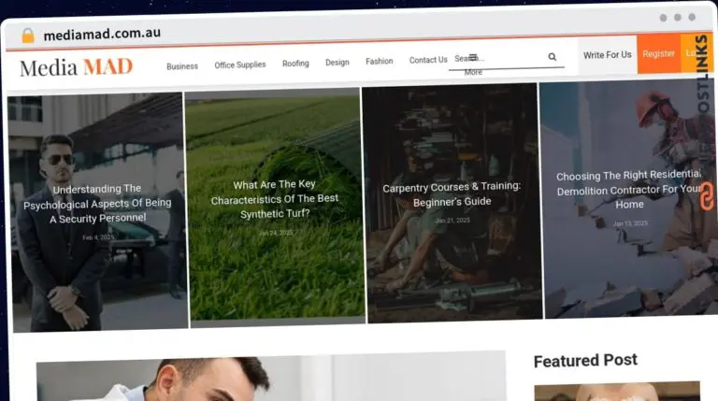718x401 pixels.
Task: Click the padlock icon in address bar
Action: point(28,36)
